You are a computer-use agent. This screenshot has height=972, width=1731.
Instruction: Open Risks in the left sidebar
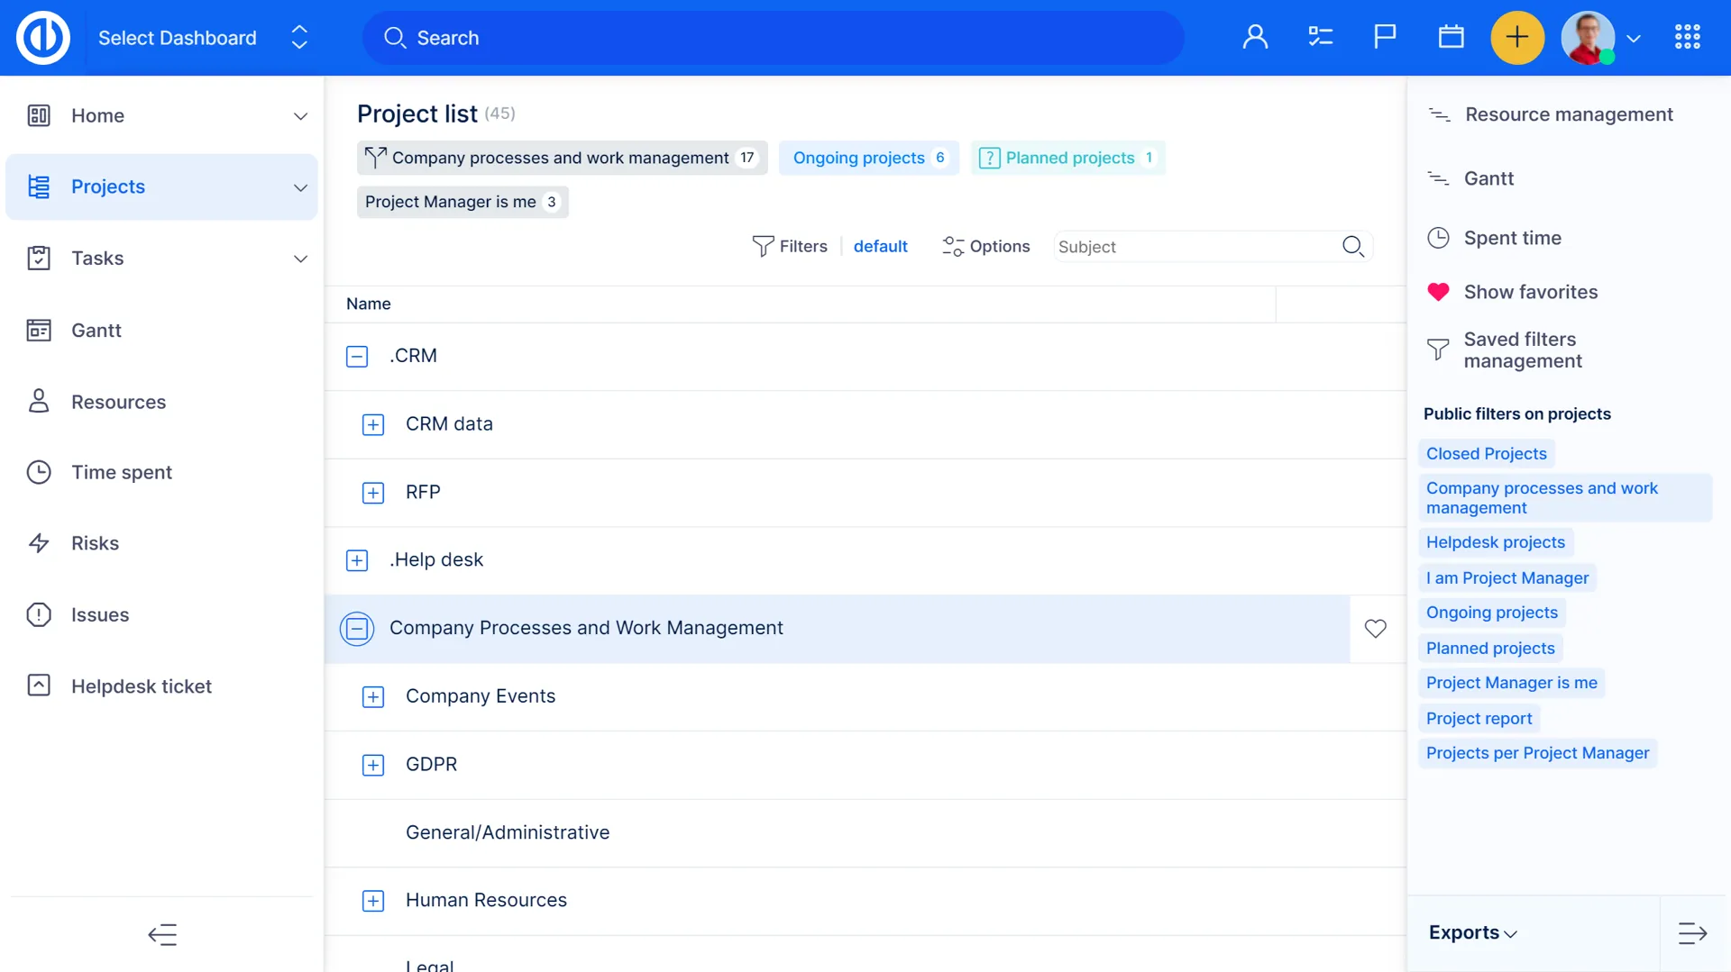tap(95, 543)
